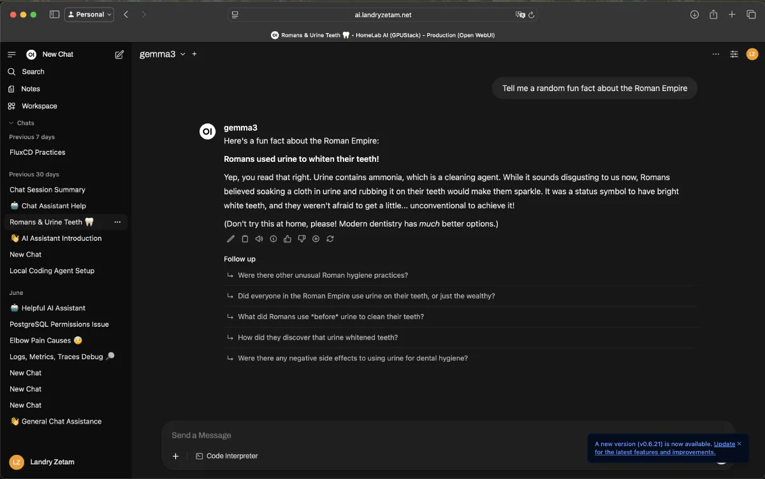Copy the response with the clipboard icon
Screen dimensions: 765x479
(245, 239)
